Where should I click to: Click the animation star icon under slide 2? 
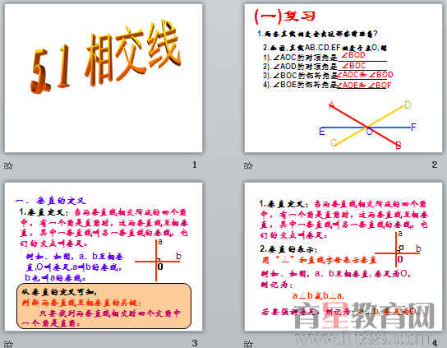[x=248, y=165]
